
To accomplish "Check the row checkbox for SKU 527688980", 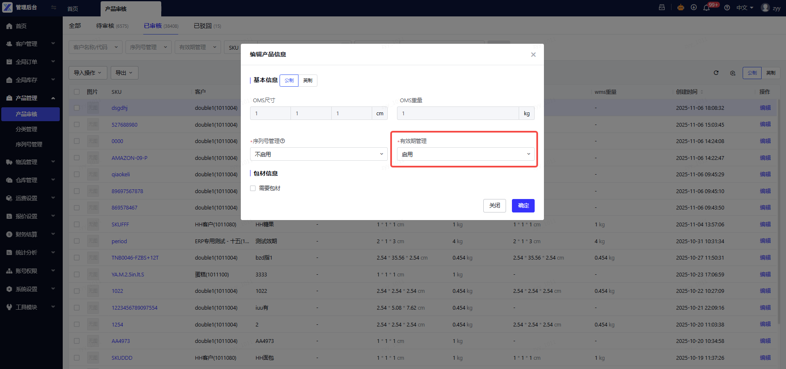I will (x=77, y=125).
